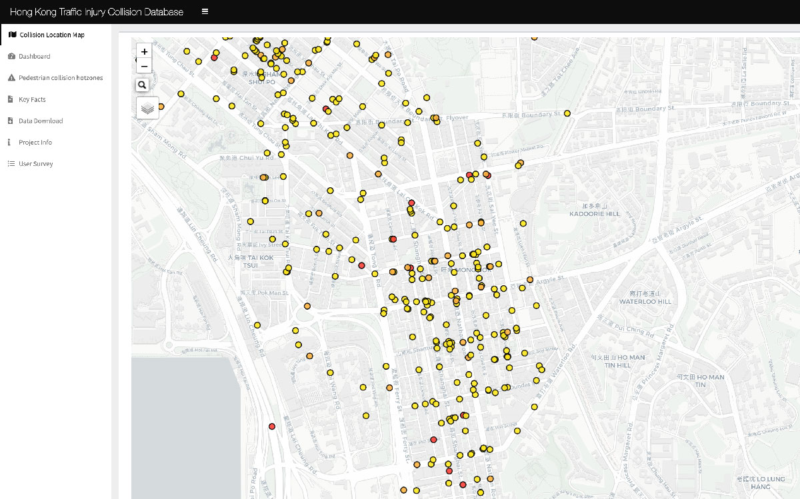Click the User Survey list icon
This screenshot has height=499, width=800.
11,163
